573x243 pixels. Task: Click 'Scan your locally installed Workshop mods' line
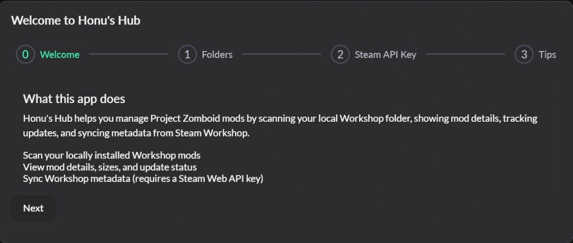coord(112,155)
